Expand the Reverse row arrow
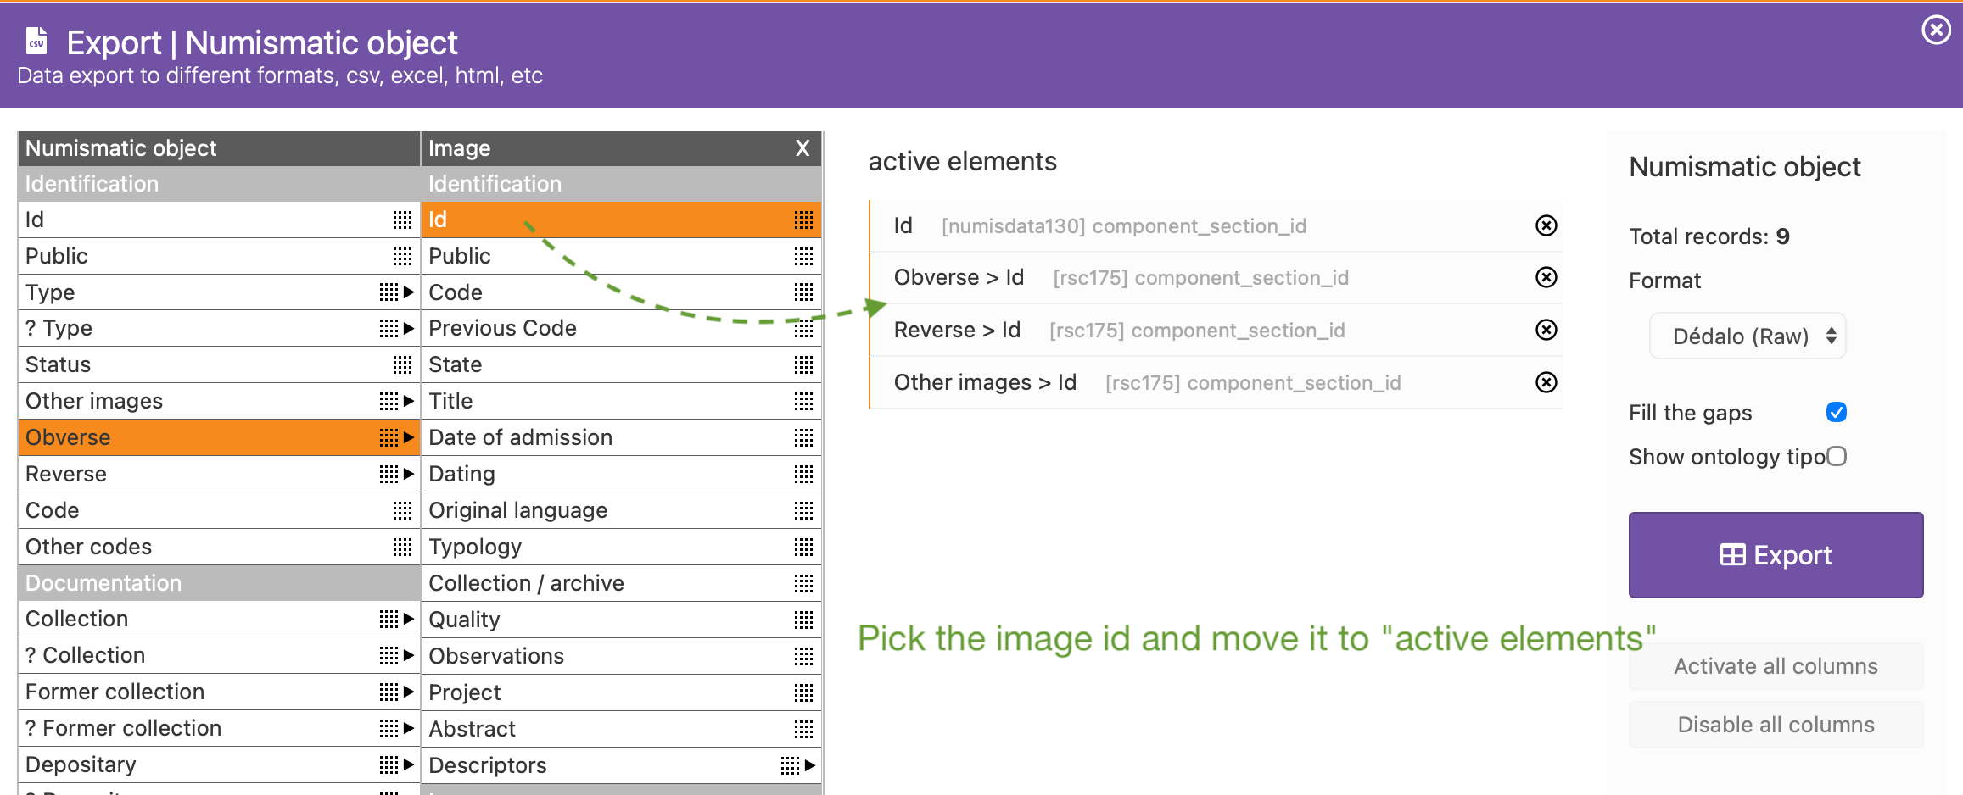The image size is (1963, 795). [x=409, y=474]
